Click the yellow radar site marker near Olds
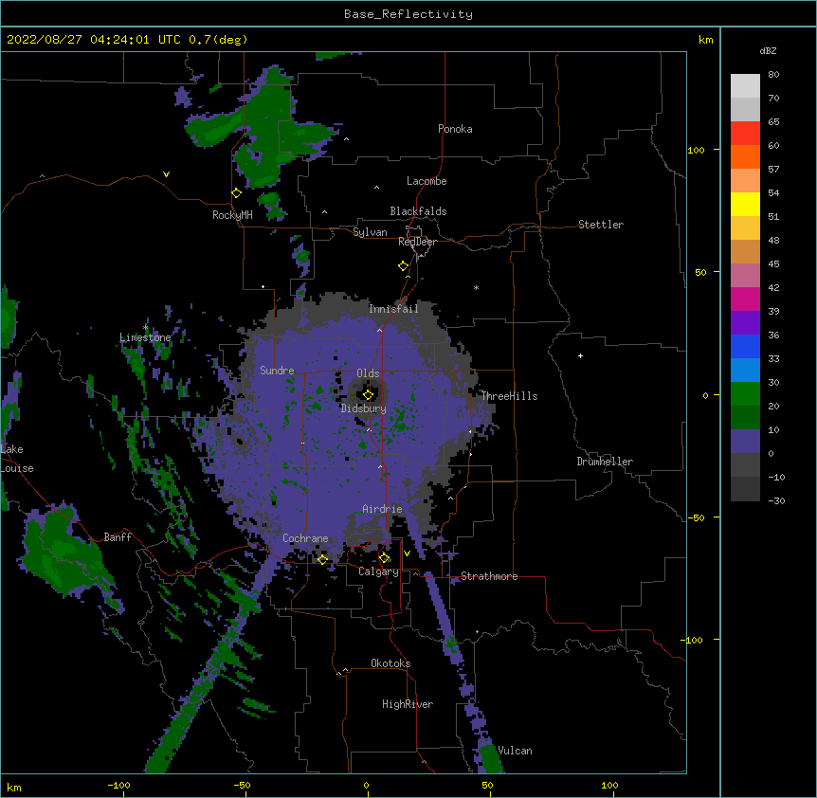Image resolution: width=817 pixels, height=798 pixels. click(368, 395)
